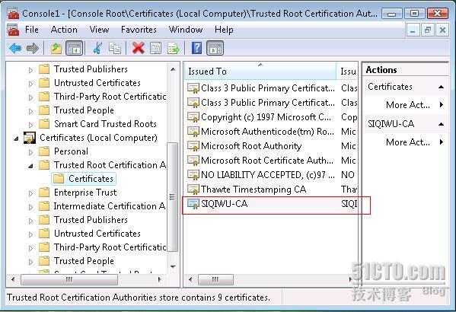The height and width of the screenshot is (312, 456).
Task: Click the tree pane vertical scrollbar thumb
Action: point(173,197)
